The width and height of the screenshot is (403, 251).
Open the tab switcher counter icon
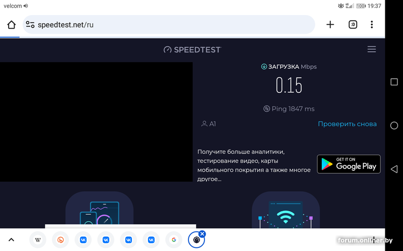coord(353,25)
